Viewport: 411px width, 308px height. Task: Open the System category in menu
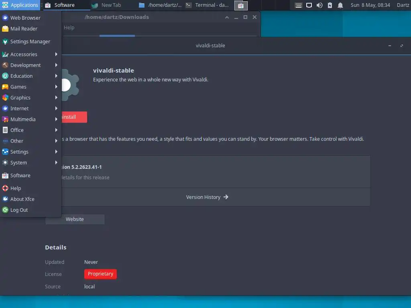tap(31, 163)
